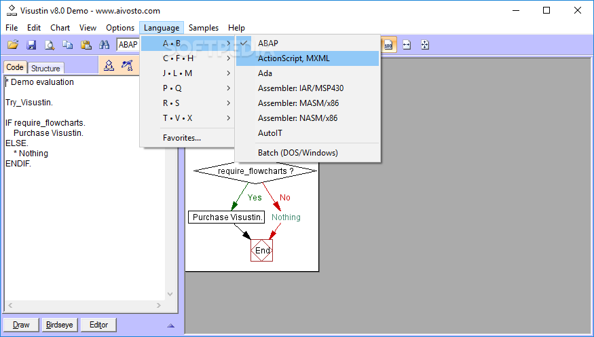Toggle the 100% zoom icon

click(x=388, y=45)
